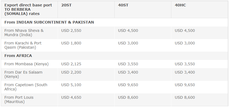
Task: Select the From Port Louis (Mauritius) label
Action: pyautogui.click(x=19, y=100)
